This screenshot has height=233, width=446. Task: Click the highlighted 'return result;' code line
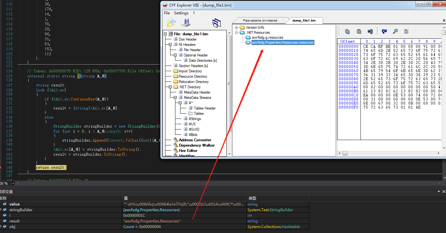click(51, 167)
